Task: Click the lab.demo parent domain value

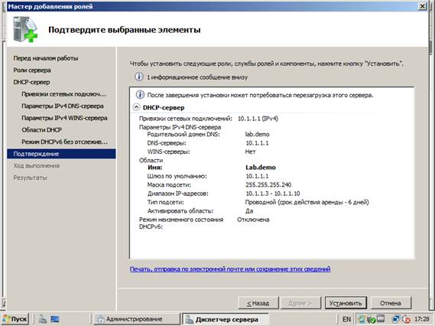Action: 257,135
